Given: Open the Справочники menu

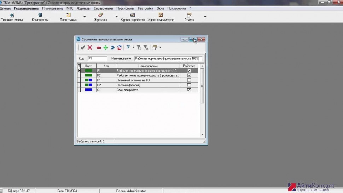Looking at the screenshot, I should click(x=104, y=8).
